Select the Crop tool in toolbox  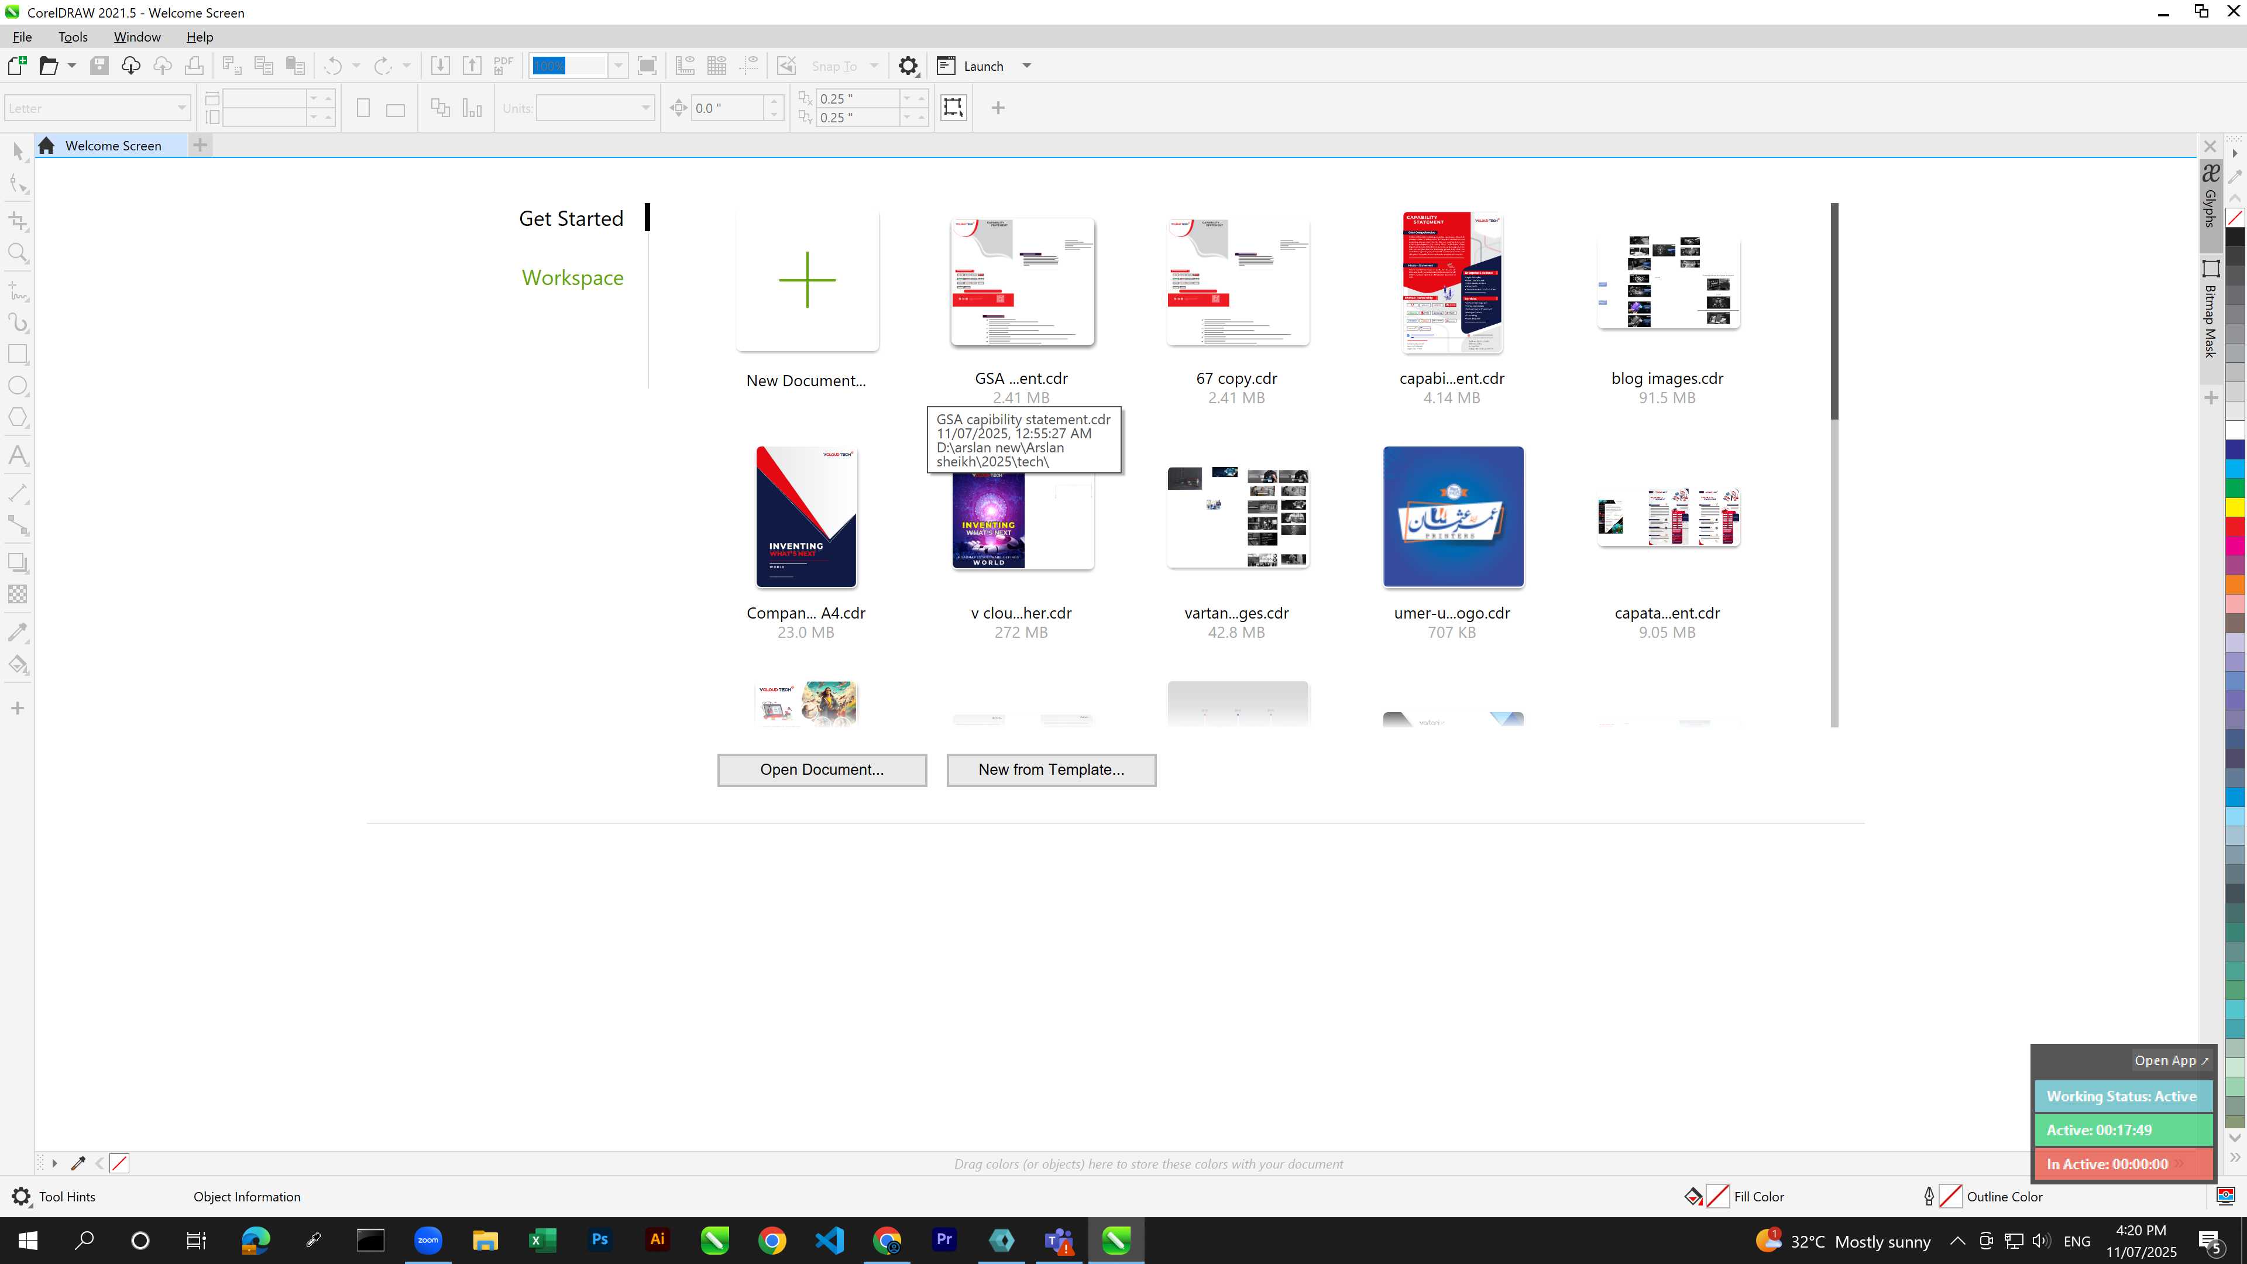click(18, 221)
